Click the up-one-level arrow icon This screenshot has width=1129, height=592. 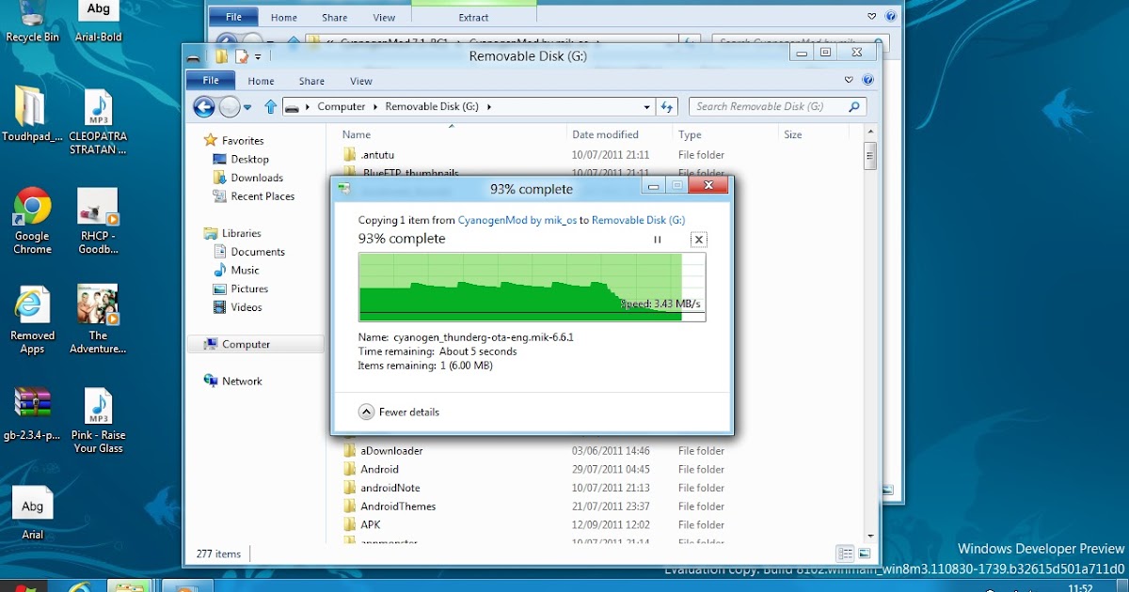(x=270, y=106)
